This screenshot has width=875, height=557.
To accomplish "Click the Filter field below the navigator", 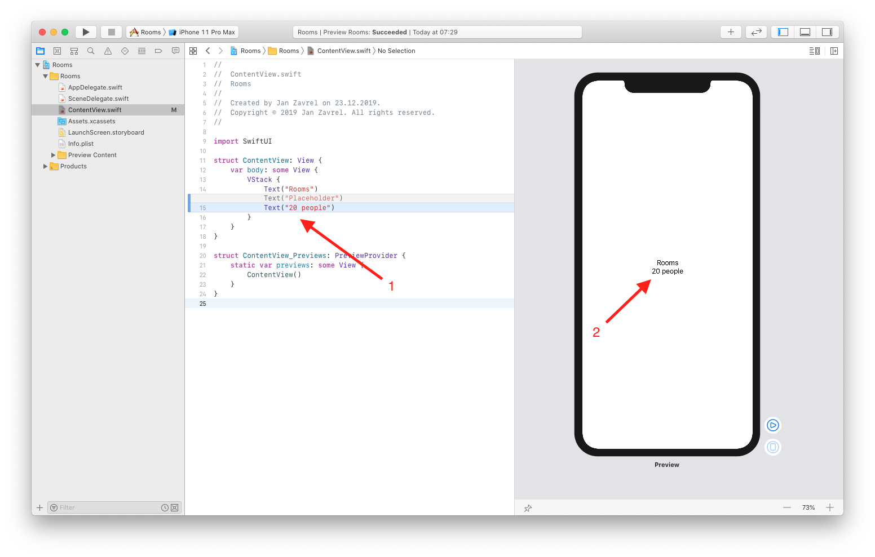I will click(101, 507).
